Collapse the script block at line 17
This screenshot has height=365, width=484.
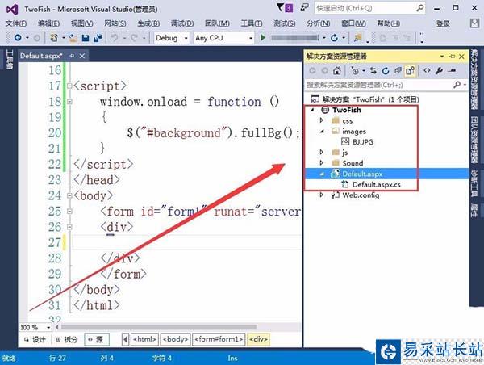pos(69,86)
